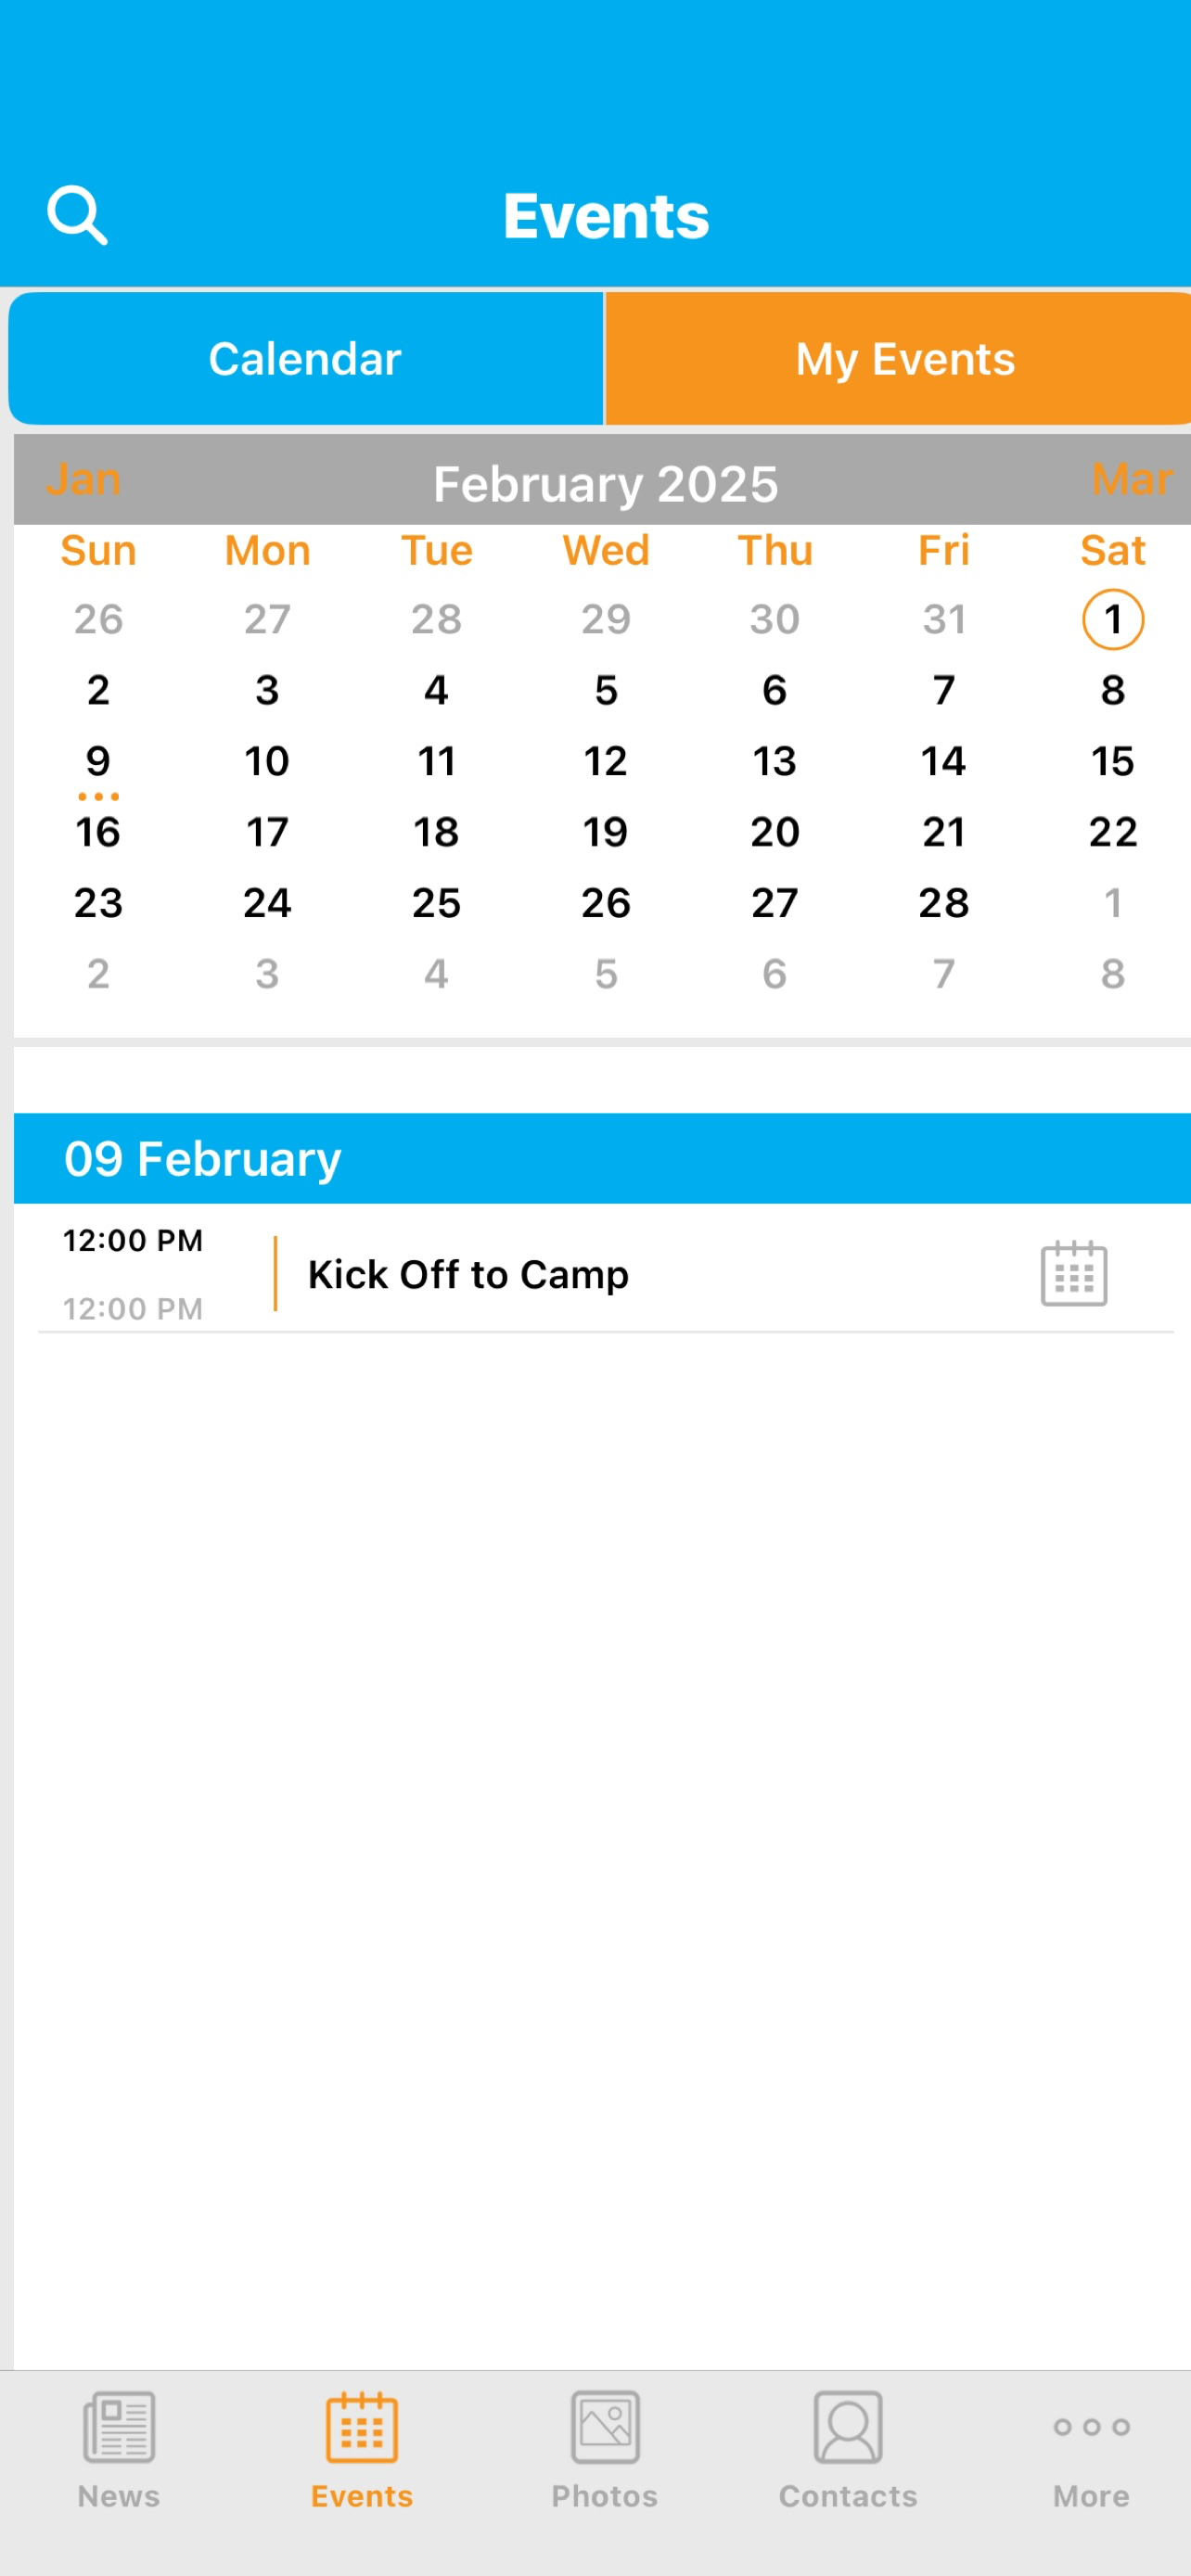The image size is (1191, 2576).
Task: Select February 14 in the calendar
Action: pyautogui.click(x=943, y=761)
